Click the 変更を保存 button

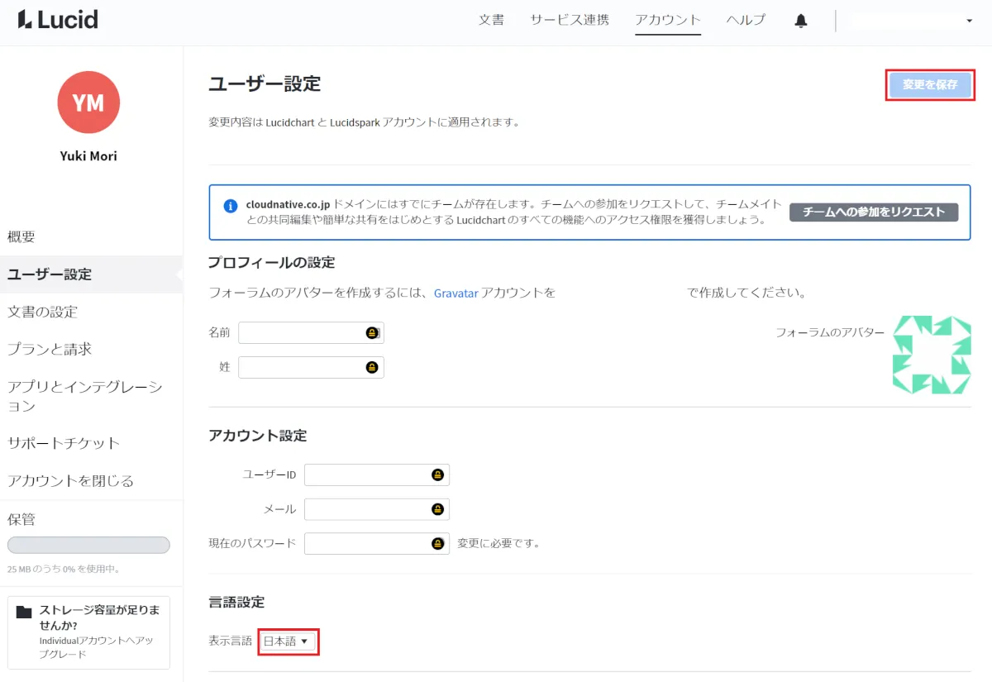pyautogui.click(x=930, y=85)
